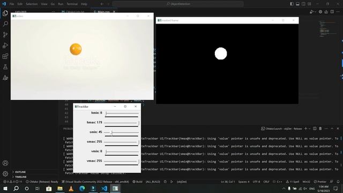Viewport: 343px width, 193px height.
Task: Open Microsoft Edge from taskbar
Action: pyautogui.click(x=82, y=188)
